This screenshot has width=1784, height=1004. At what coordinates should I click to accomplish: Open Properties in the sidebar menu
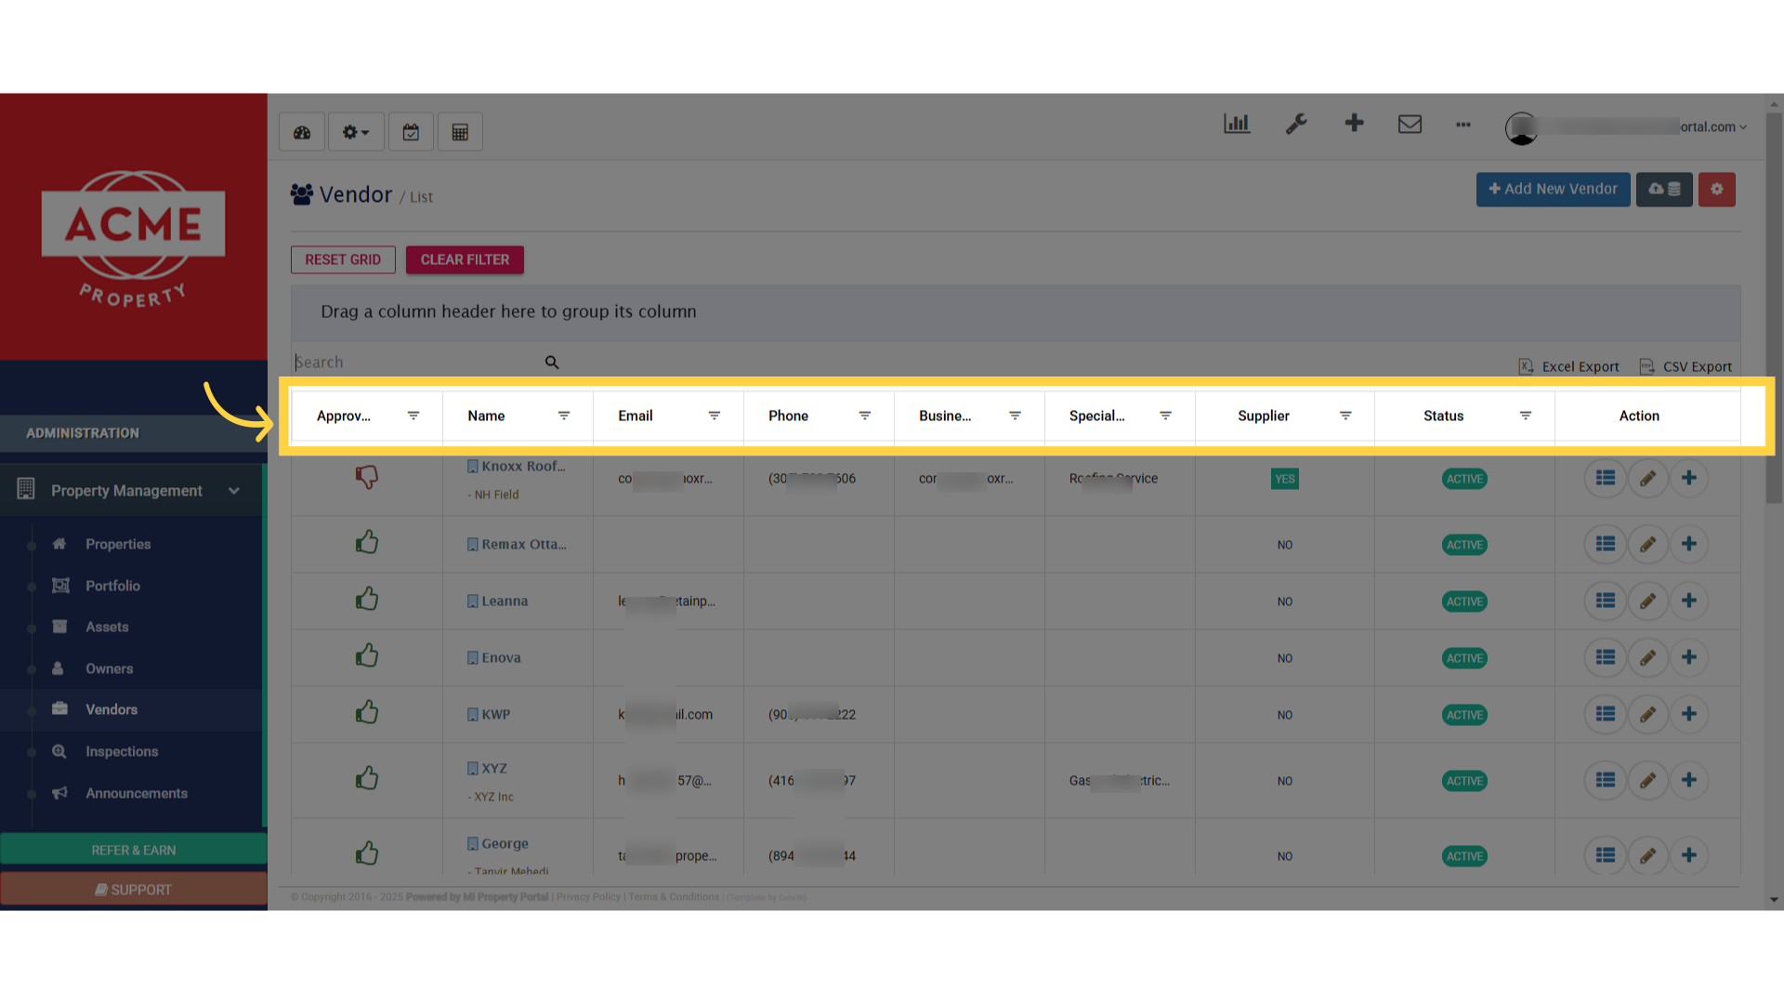[118, 544]
